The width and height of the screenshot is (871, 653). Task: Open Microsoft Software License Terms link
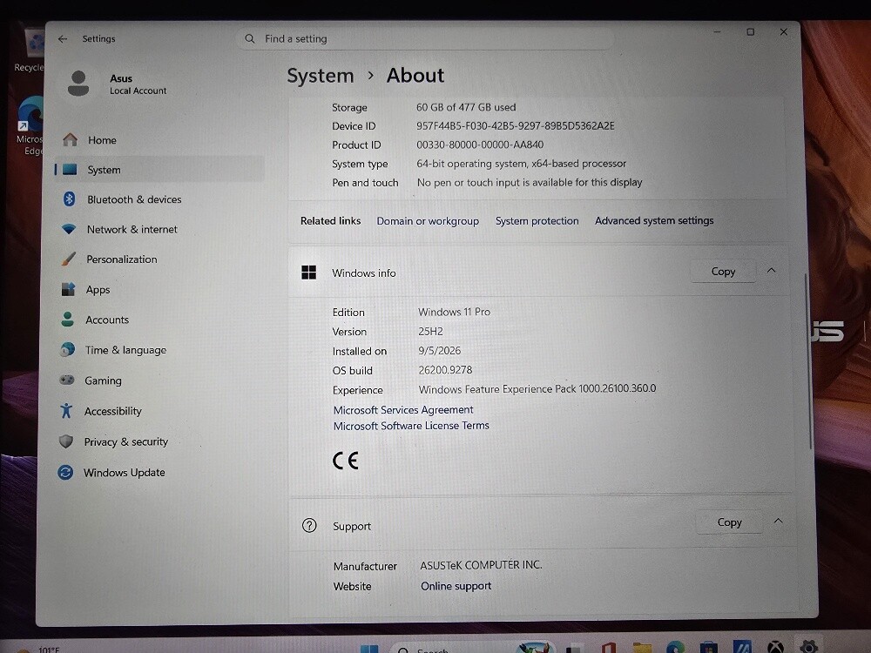[x=411, y=426]
